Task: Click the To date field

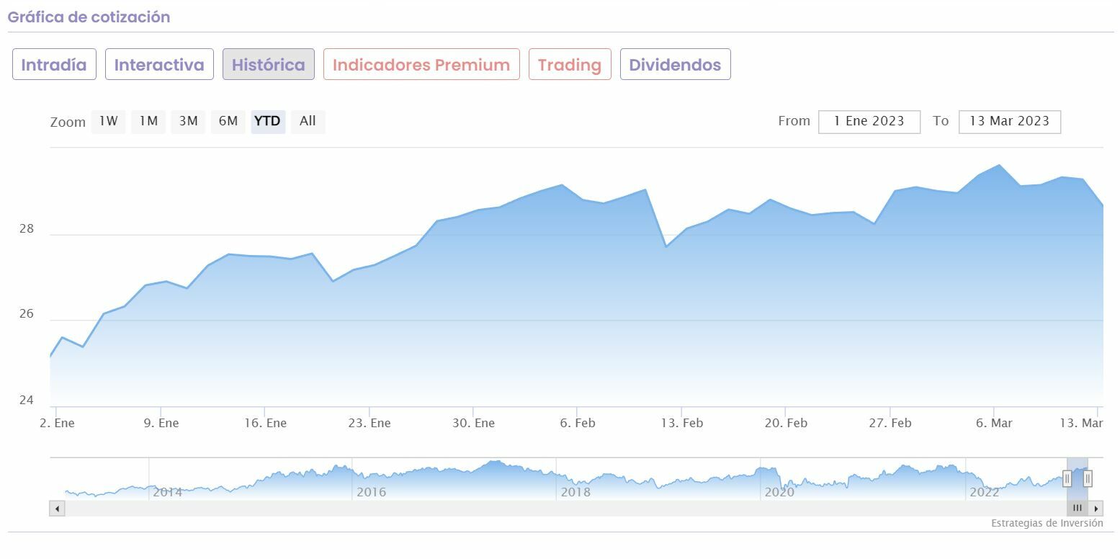Action: (1009, 122)
